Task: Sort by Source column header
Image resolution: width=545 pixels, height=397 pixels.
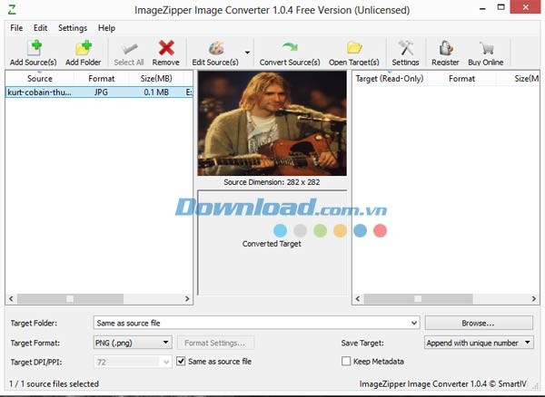Action: [x=40, y=78]
